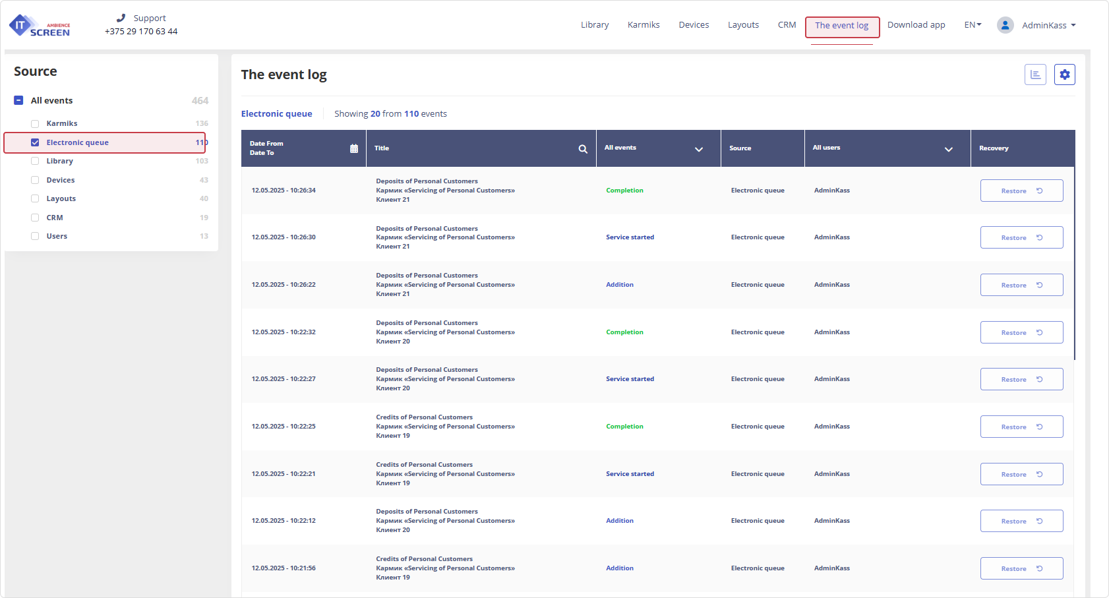Expand the All events filter dropdown
This screenshot has height=598, width=1109.
pos(698,149)
